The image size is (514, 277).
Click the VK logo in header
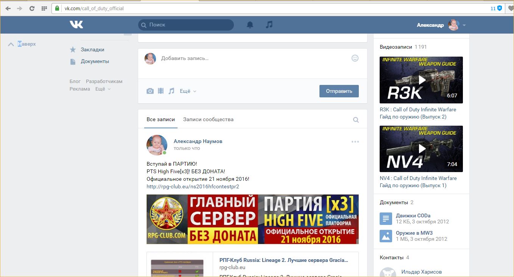[x=76, y=25]
